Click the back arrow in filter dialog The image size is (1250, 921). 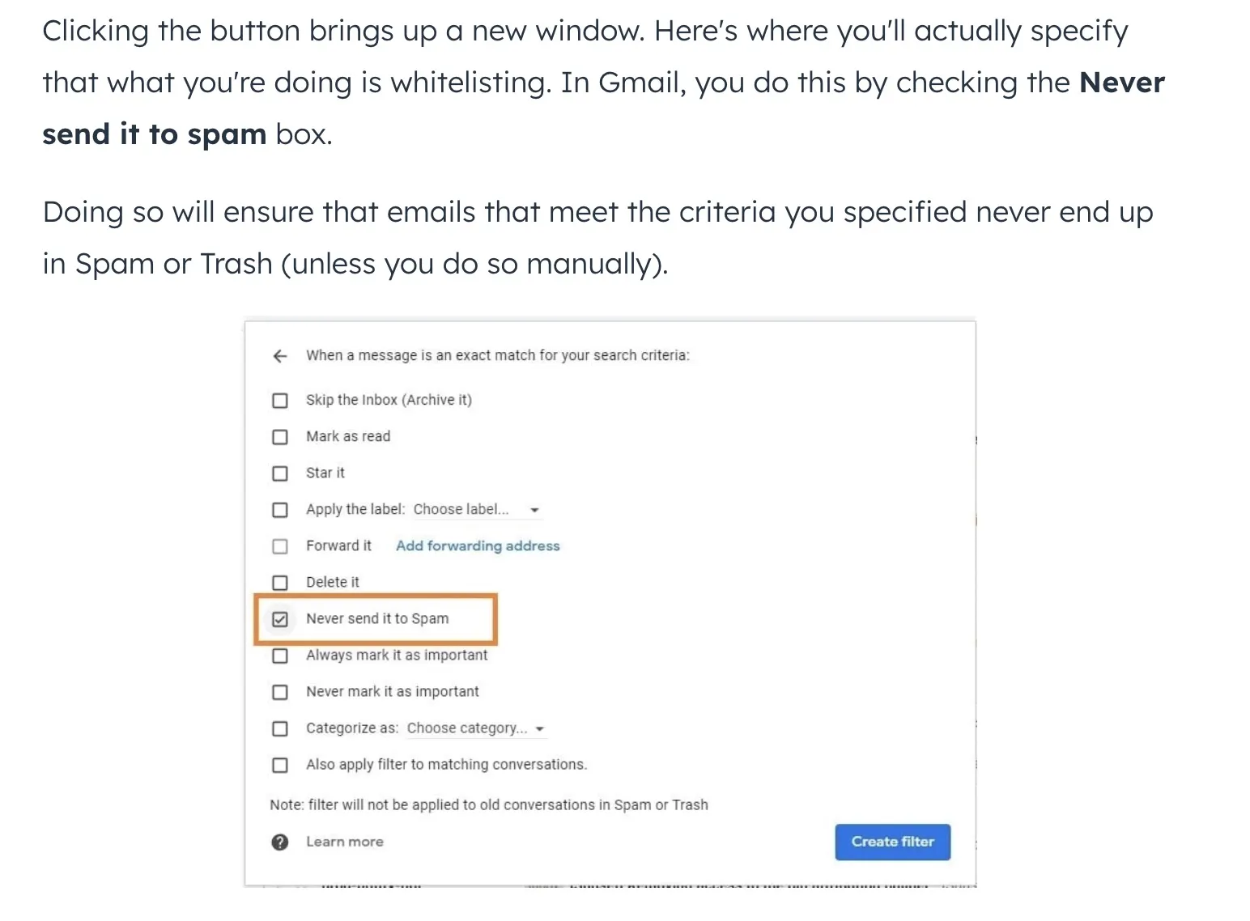pyautogui.click(x=280, y=356)
